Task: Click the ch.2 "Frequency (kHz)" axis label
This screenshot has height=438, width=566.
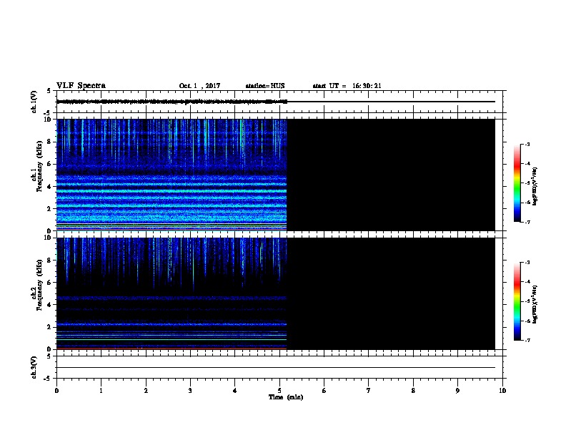Action: click(39, 285)
